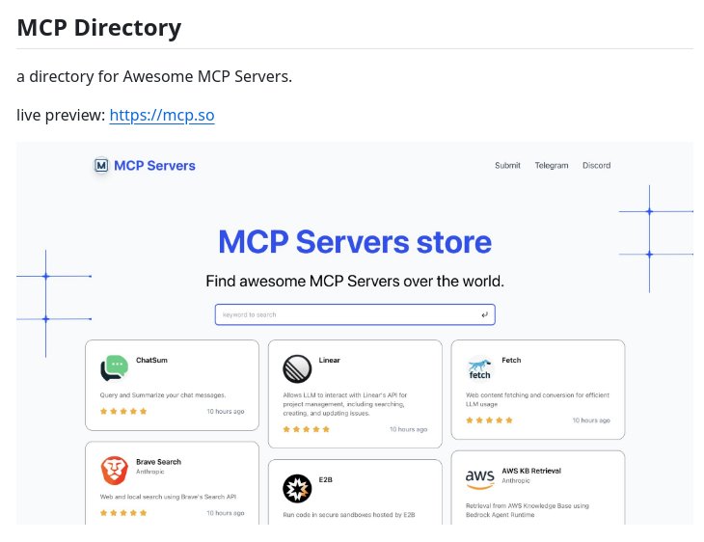This screenshot has width=704, height=542.
Task: Click '10 hours ago' on Brave Search card
Action: 226,513
